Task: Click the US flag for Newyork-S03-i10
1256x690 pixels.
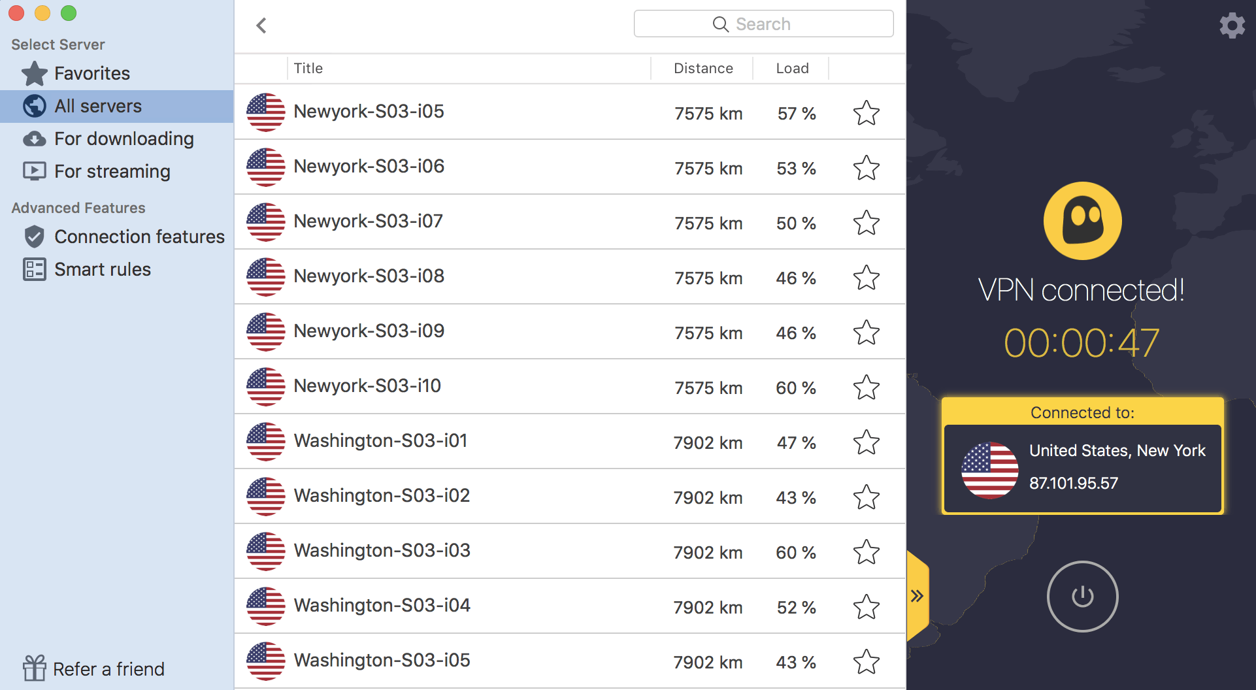Action: click(x=265, y=387)
